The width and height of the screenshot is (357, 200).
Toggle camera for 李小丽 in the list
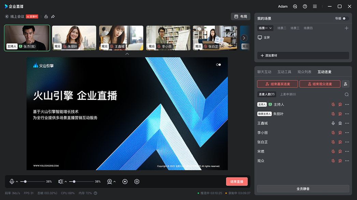click(340, 133)
